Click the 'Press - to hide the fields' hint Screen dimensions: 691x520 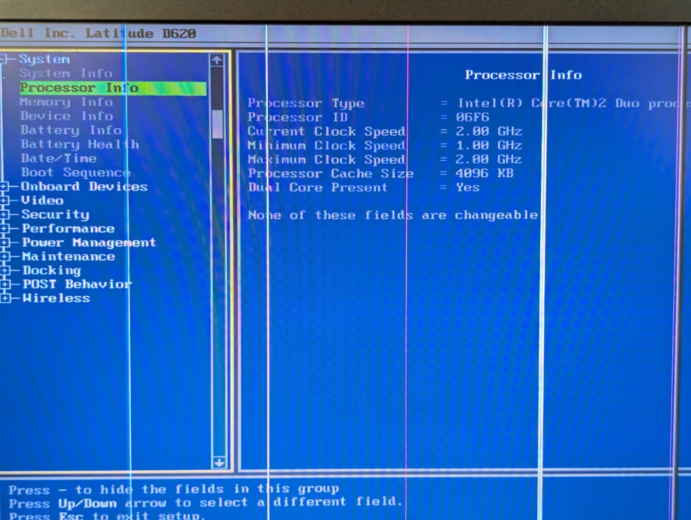point(174,489)
